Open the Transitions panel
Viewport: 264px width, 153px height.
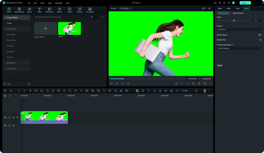tap(49, 10)
